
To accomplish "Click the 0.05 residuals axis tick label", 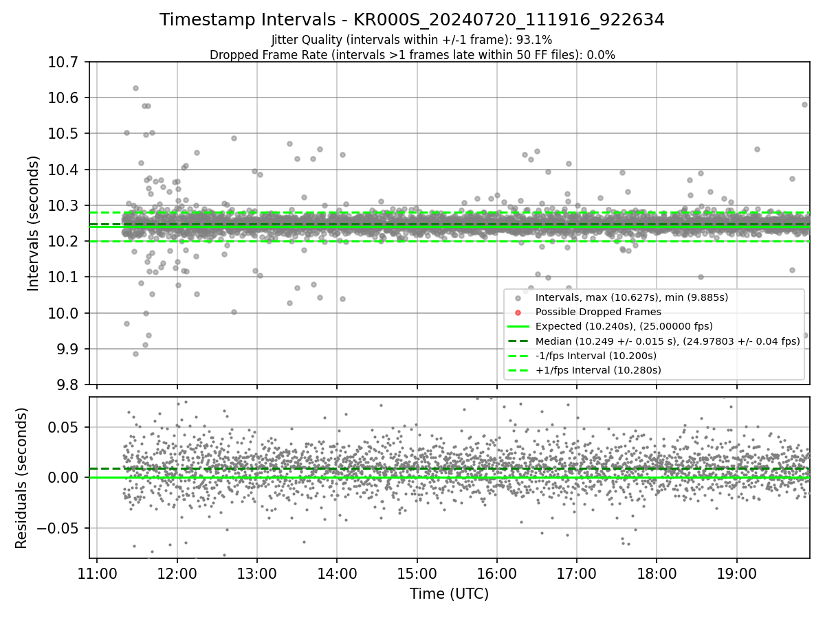I will 63,427.
